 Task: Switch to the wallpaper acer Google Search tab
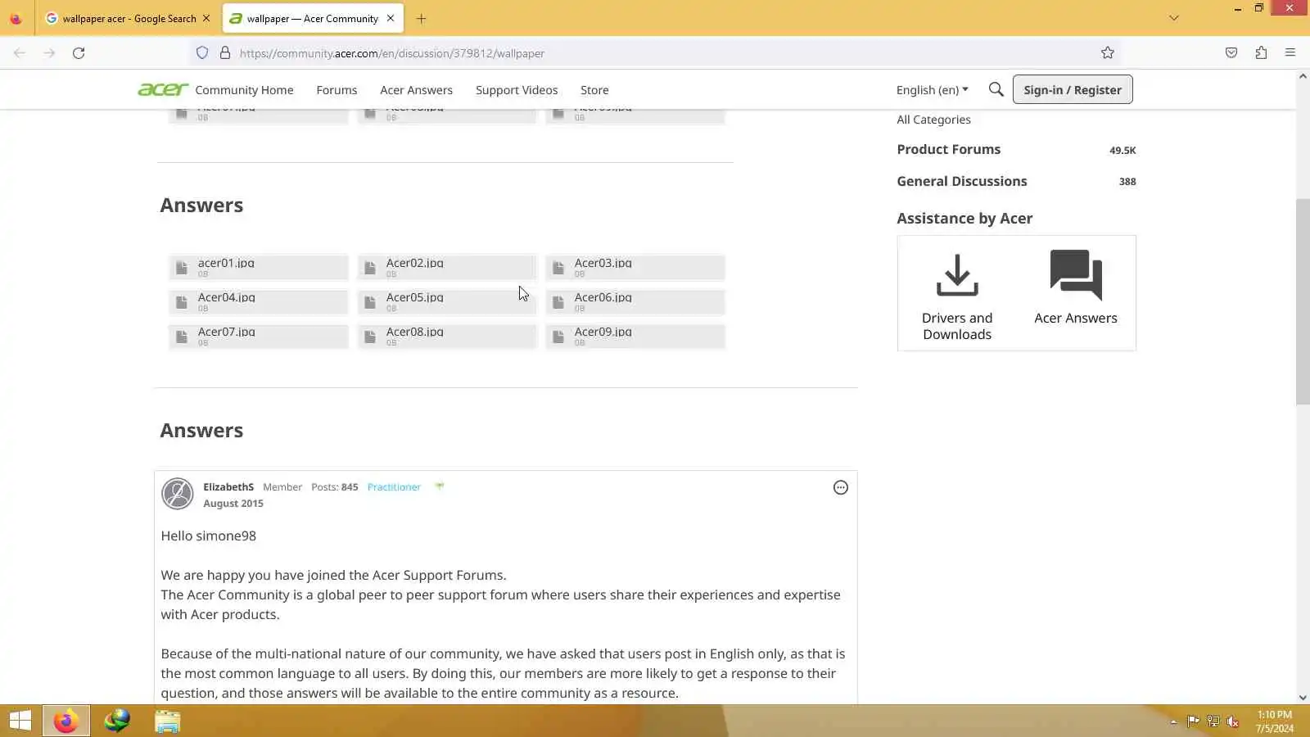click(128, 18)
